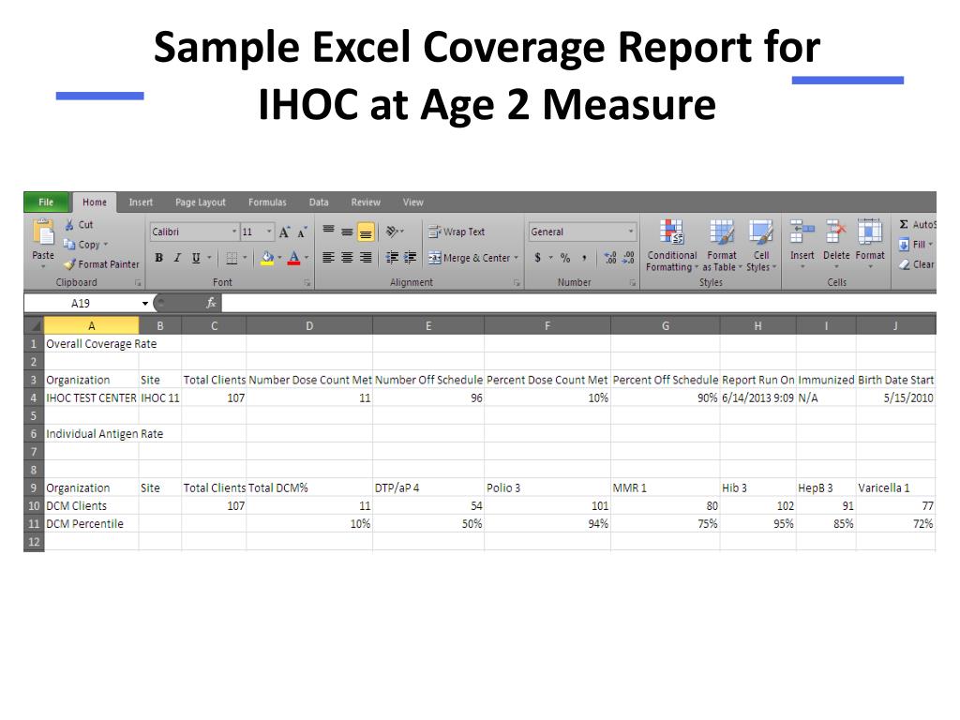
Task: Click the Format as Table icon
Action: pyautogui.click(x=721, y=246)
